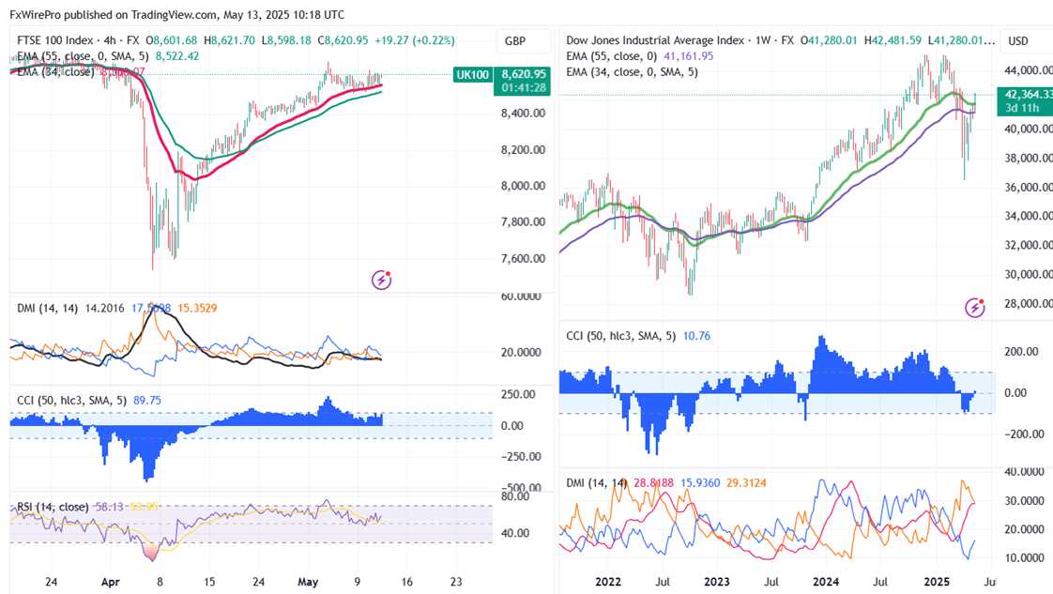
Task: Click the 2025 label on Dow time axis
Action: pos(936,582)
